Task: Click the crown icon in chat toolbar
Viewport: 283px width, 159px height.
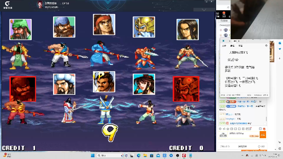Action: 228,129
